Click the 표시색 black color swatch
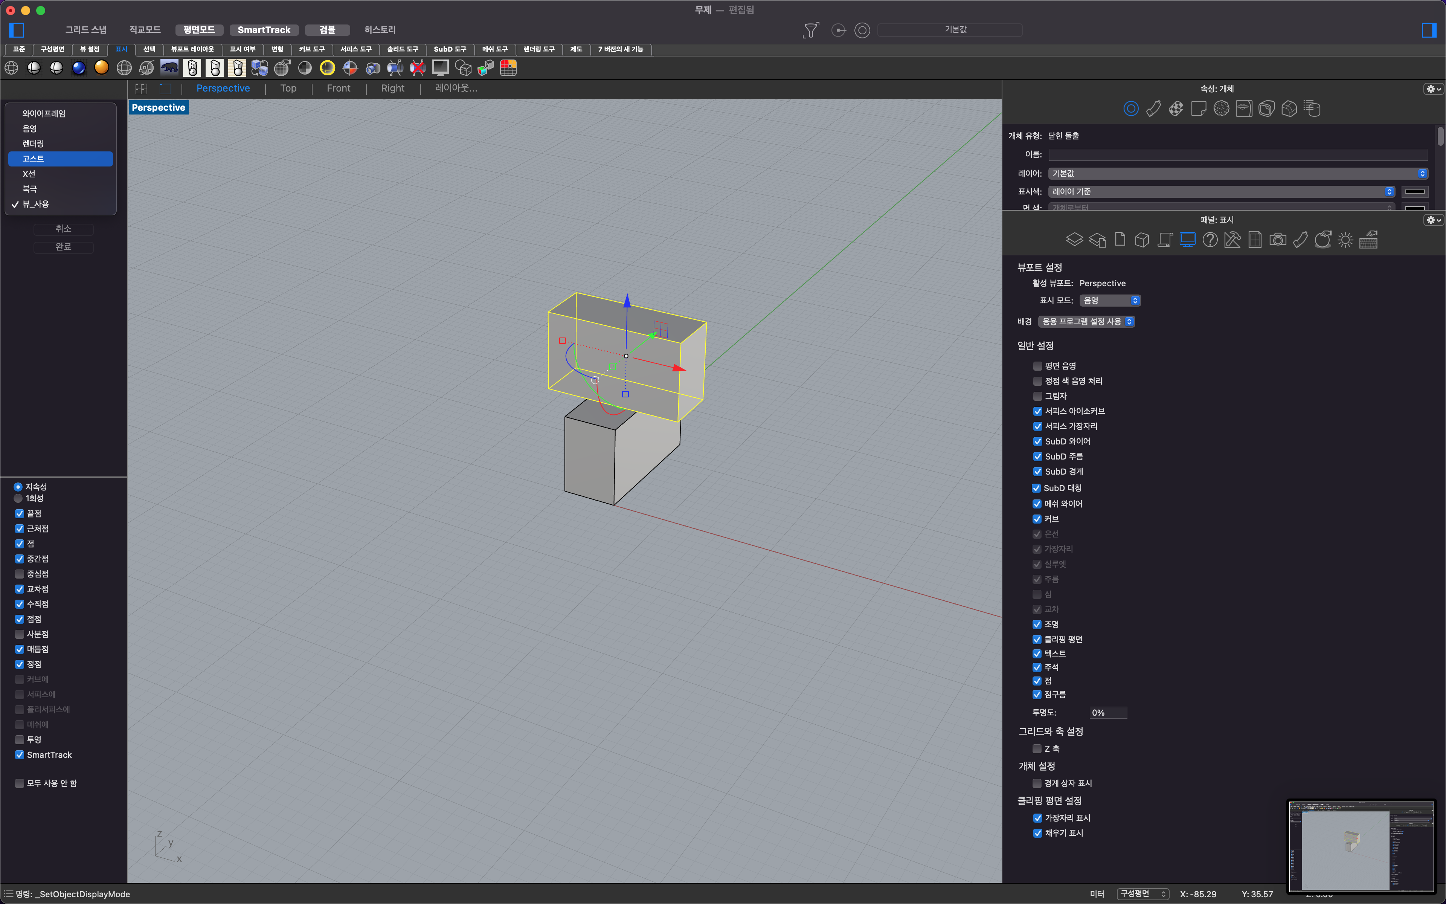Viewport: 1446px width, 904px height. point(1414,192)
